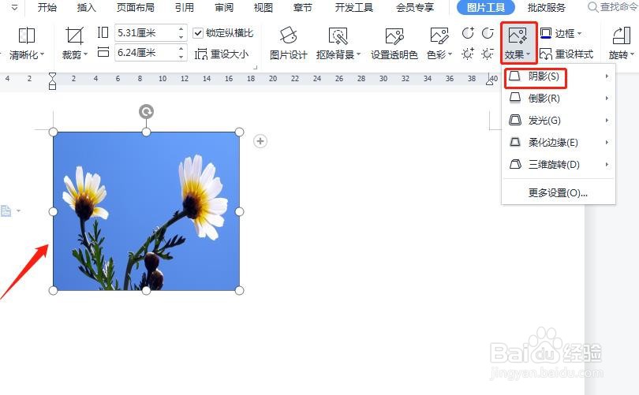Screen dimensions: 639x395
Task: Choose 阴影(S) from effects menu
Action: (559, 76)
